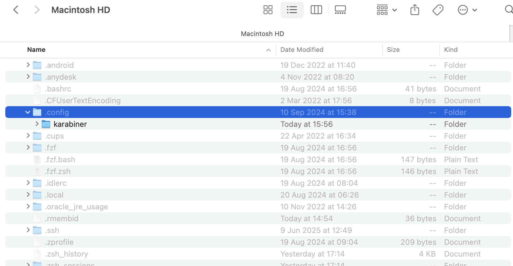Image resolution: width=513 pixels, height=266 pixels.
Task: Click the Search magnifier icon
Action: click(509, 10)
